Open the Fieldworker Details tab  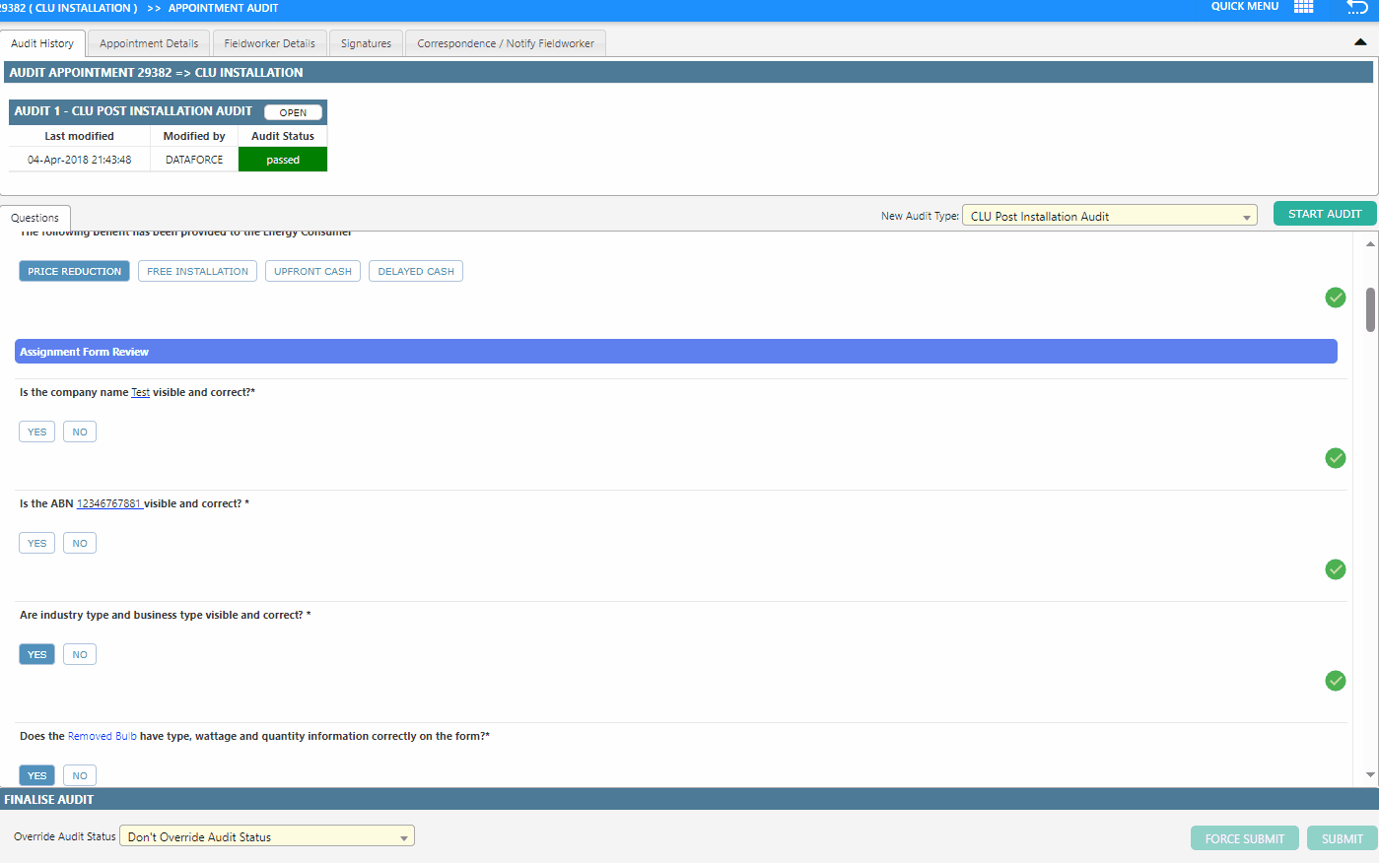(269, 43)
